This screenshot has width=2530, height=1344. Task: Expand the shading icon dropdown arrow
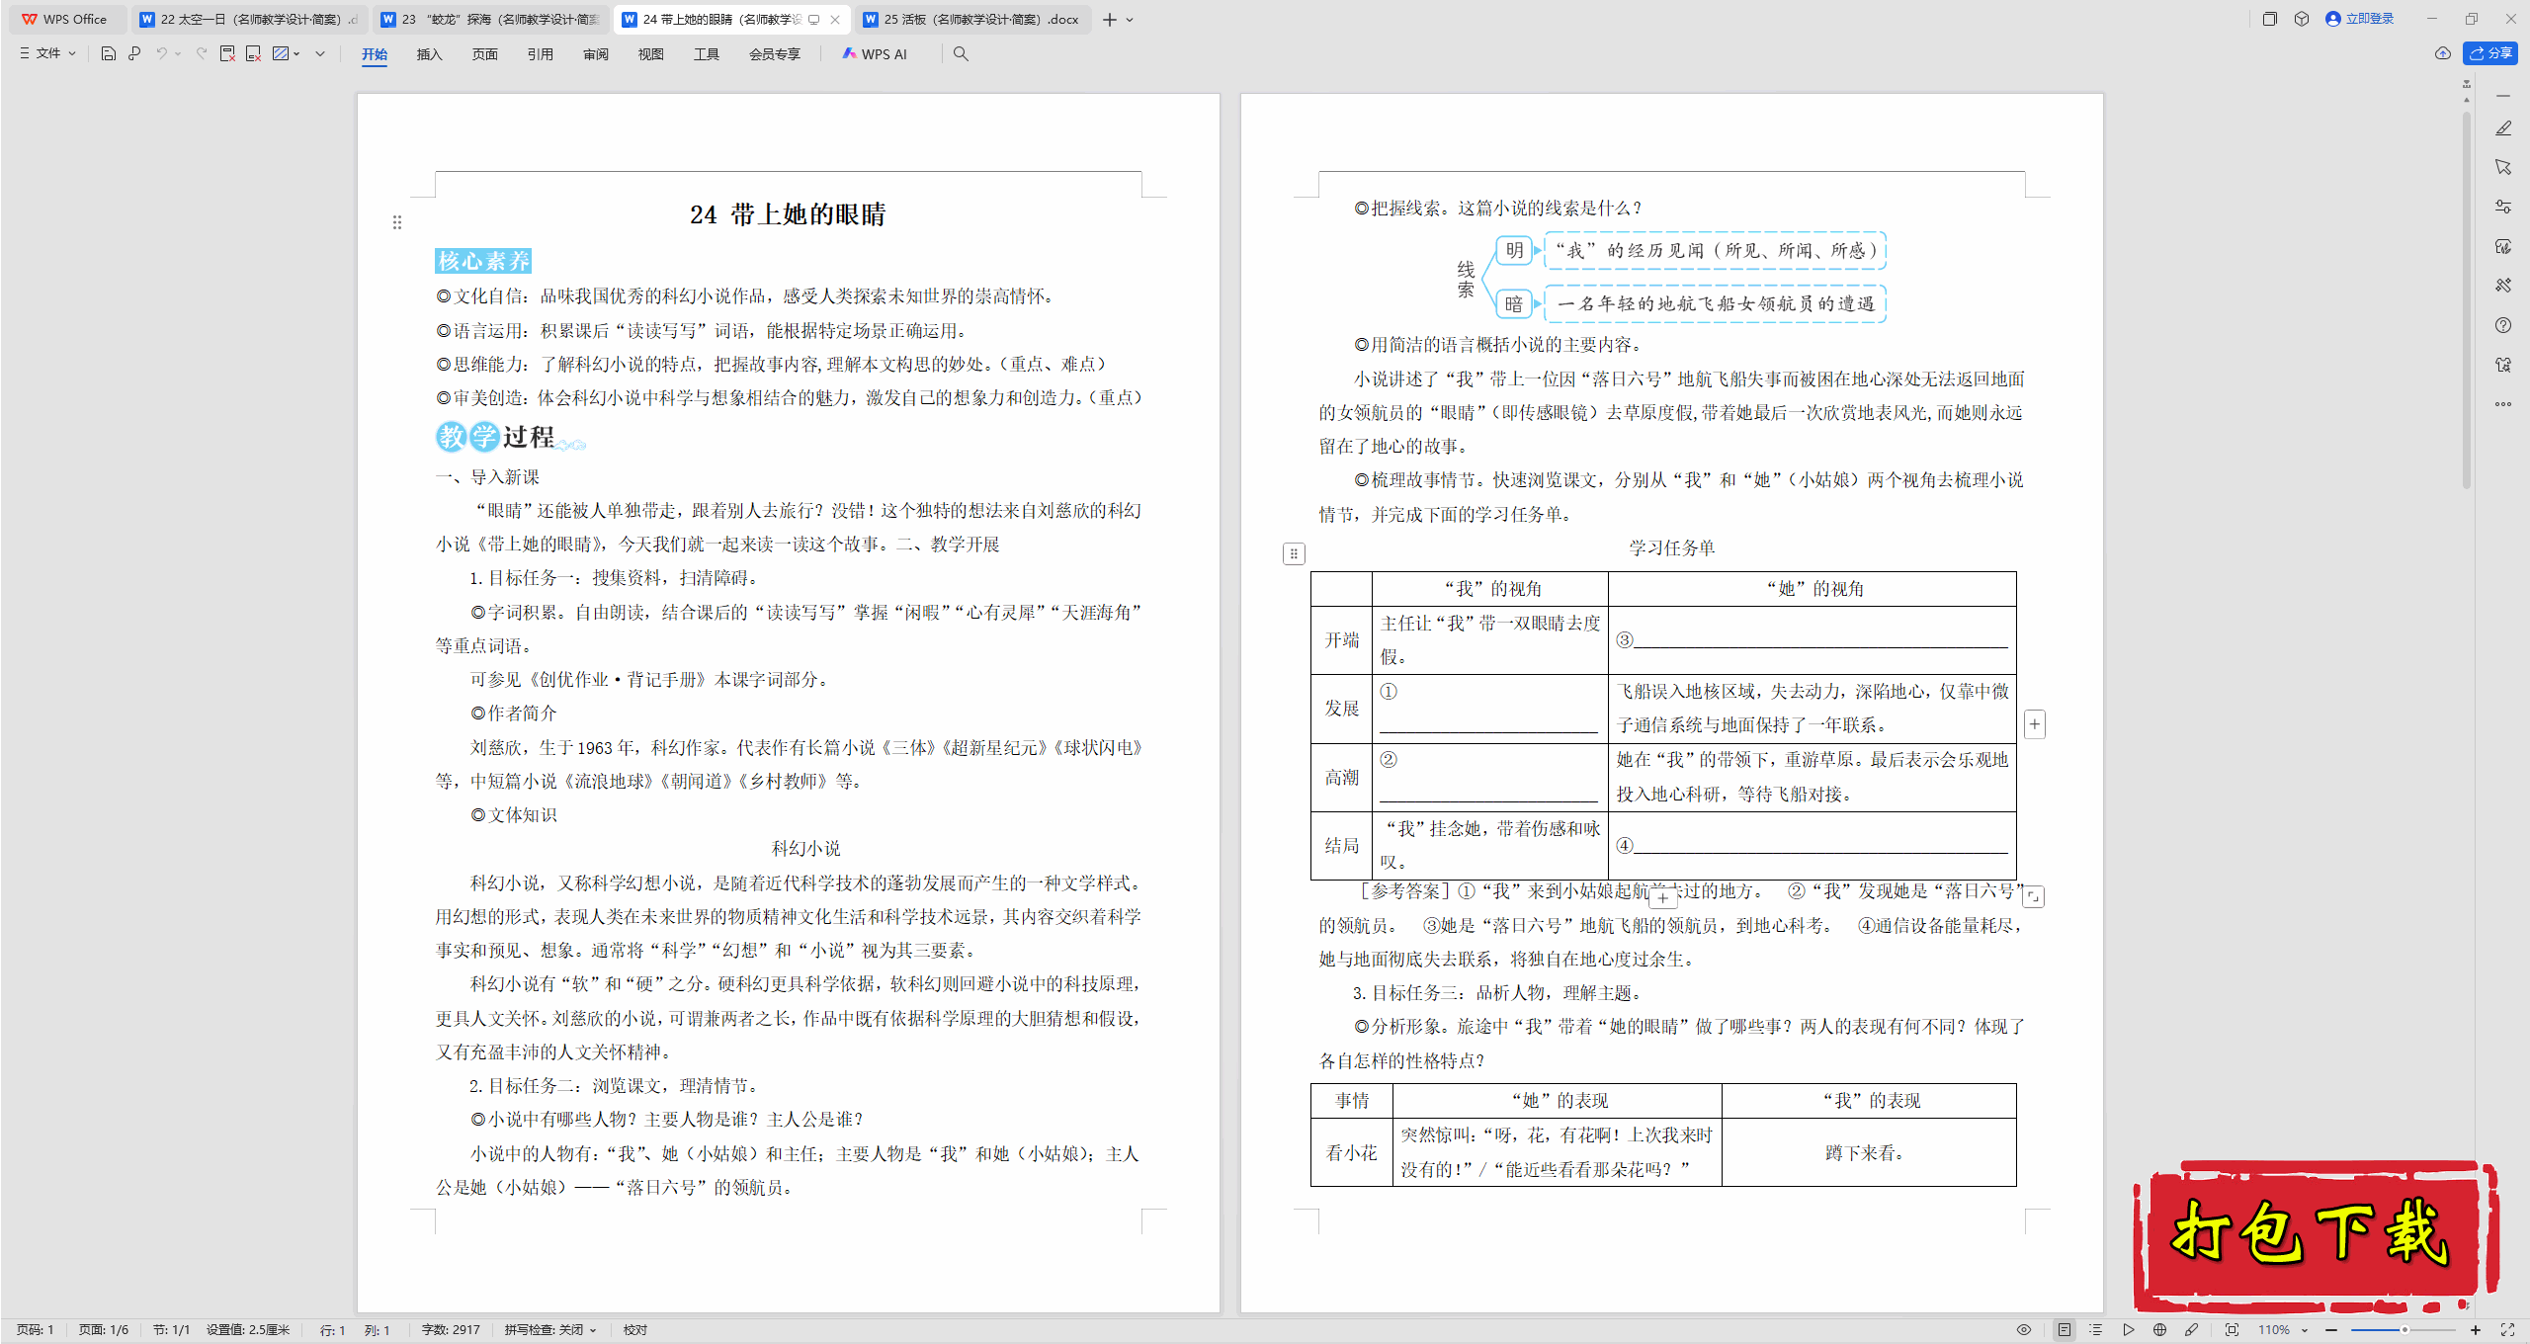296,54
